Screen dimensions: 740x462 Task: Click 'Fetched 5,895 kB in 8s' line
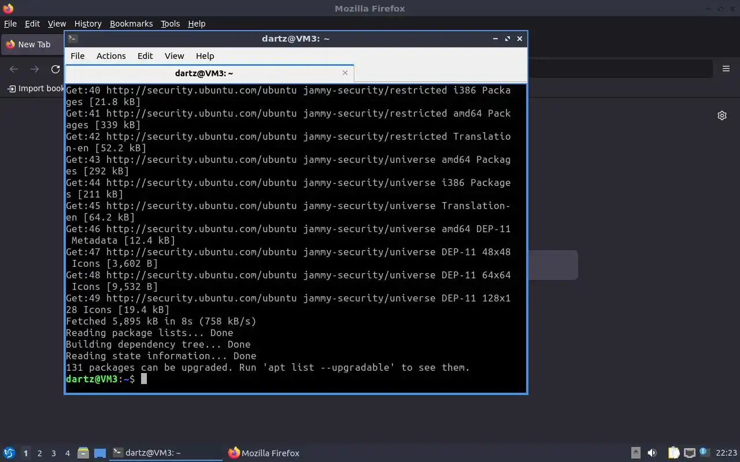point(161,321)
